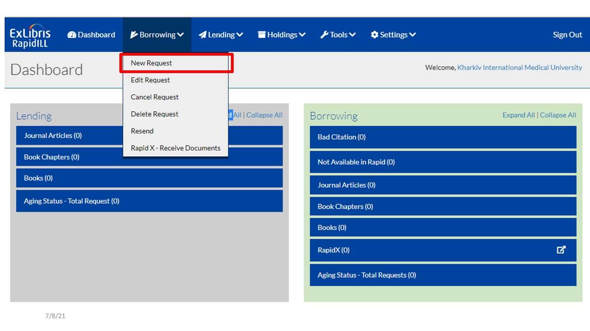Expand the Tools menu chevron
Viewport: 590px width, 331px height.
(352, 35)
